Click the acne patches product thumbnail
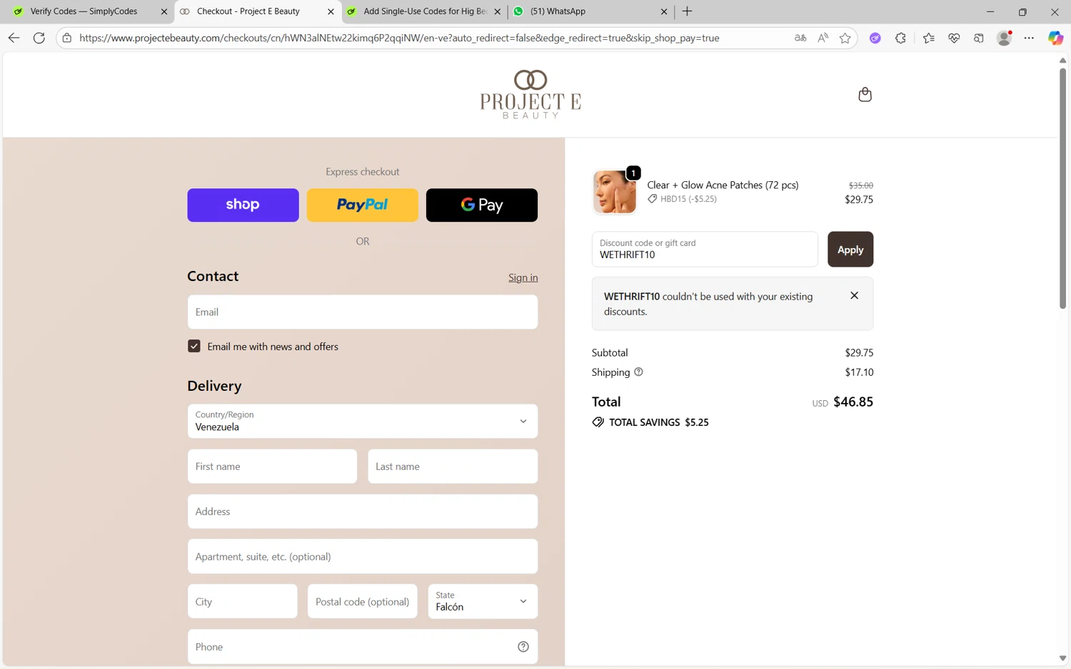The image size is (1071, 669). 615,192
